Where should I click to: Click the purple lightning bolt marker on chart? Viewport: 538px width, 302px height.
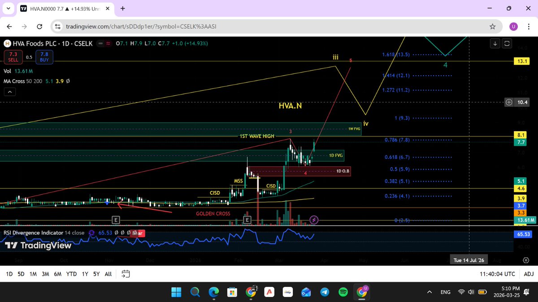point(314,220)
